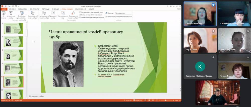
Task: Switch to the Анімація ribbon tab
Action: coord(55,9)
